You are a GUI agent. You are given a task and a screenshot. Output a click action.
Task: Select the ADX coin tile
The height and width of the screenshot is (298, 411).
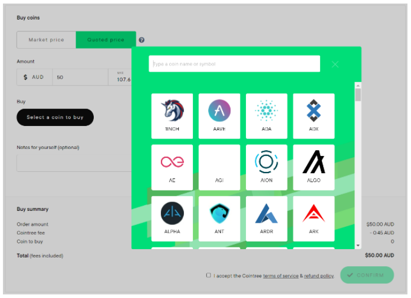pos(314,116)
